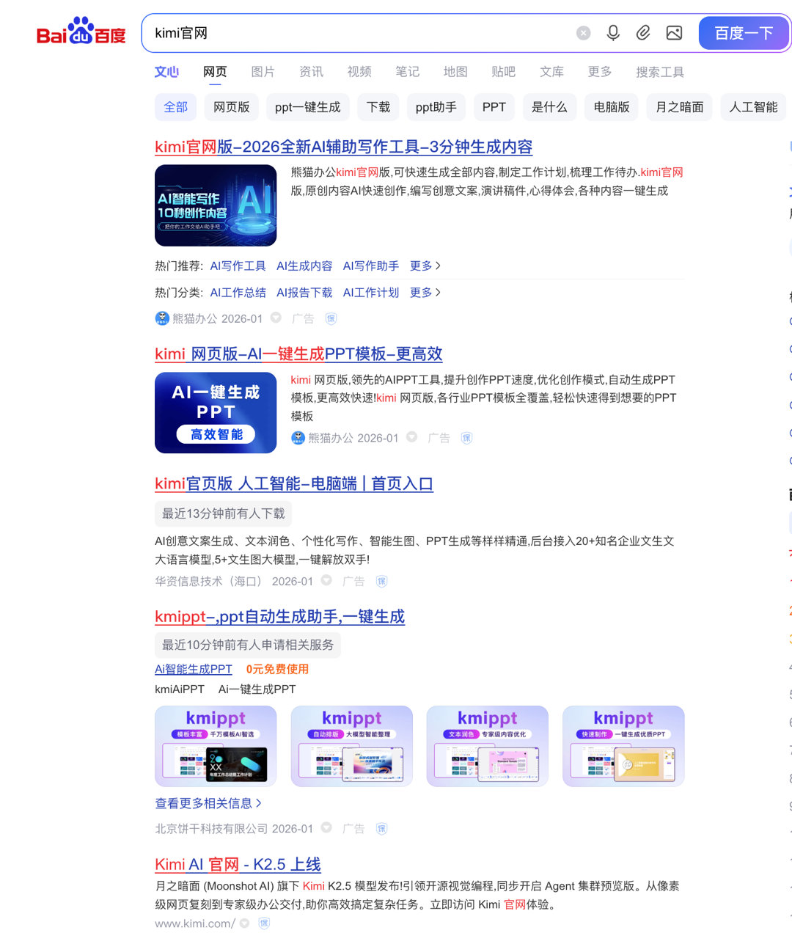Click the 保 badge beside 华资信息技术 result
The image size is (792, 933).
381,581
